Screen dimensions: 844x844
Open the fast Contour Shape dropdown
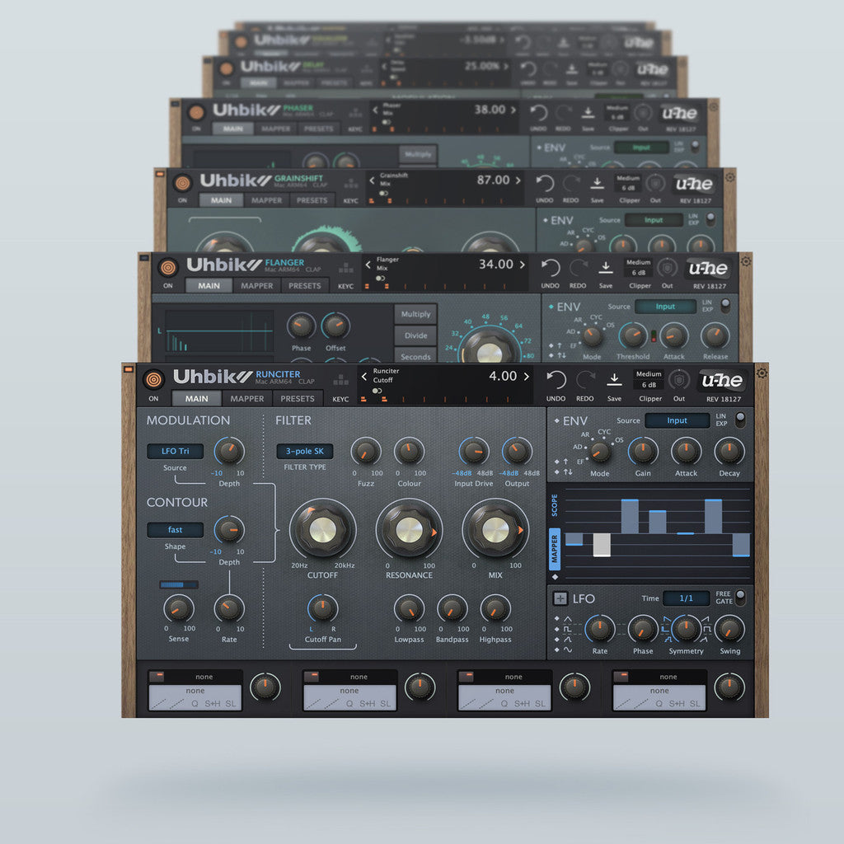click(x=175, y=530)
